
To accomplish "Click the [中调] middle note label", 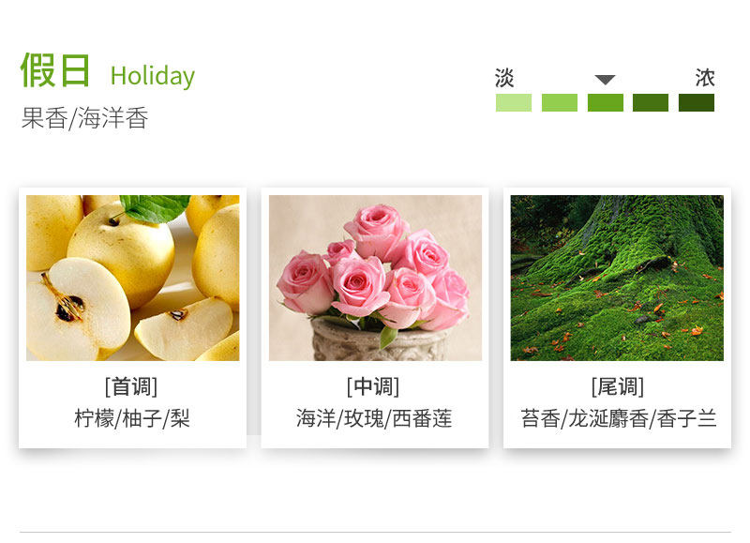I will 373,386.
